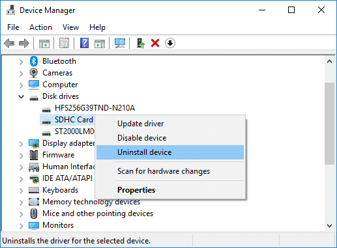Click Show/Hide Console Tree toolbar icon
This screenshot has height=248, width=337.
click(x=44, y=43)
